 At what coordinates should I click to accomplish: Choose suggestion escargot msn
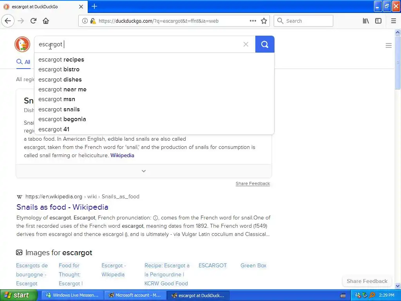click(154, 99)
